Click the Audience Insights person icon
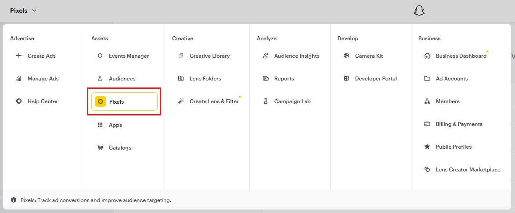This screenshot has width=515, height=213. 266,56
